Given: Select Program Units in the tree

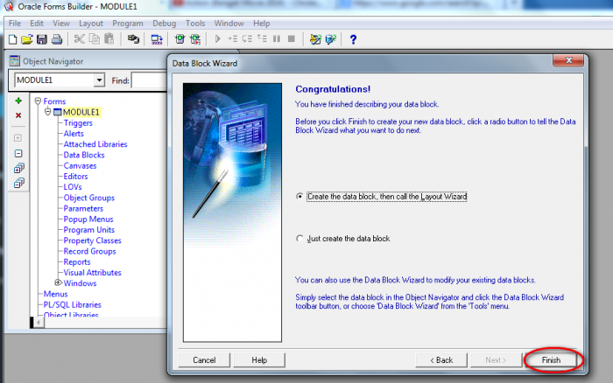Looking at the screenshot, I should point(89,230).
